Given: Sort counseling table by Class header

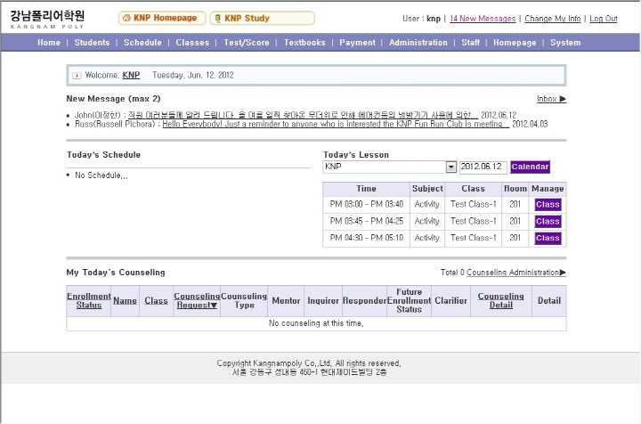Looking at the screenshot, I should [x=156, y=300].
